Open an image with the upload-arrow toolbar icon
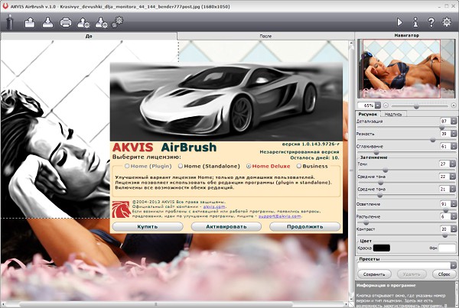The width and height of the screenshot is (459, 308). coord(30,22)
